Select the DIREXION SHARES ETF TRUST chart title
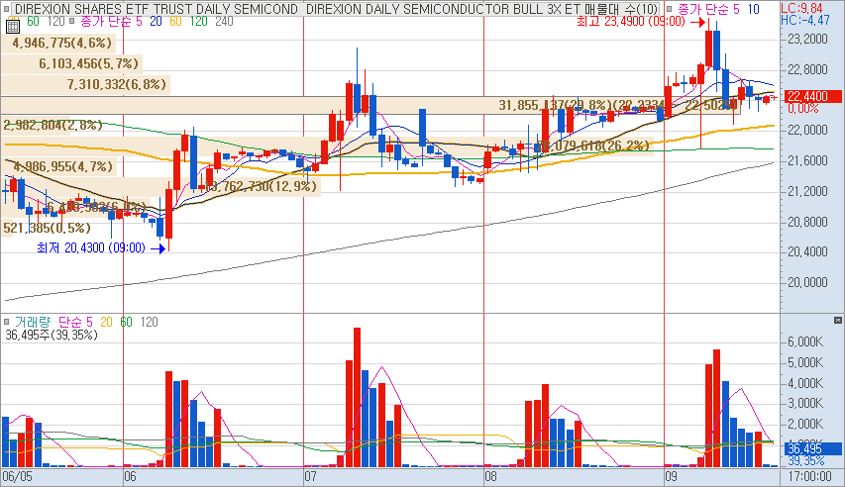This screenshot has width=845, height=487. pyautogui.click(x=157, y=9)
